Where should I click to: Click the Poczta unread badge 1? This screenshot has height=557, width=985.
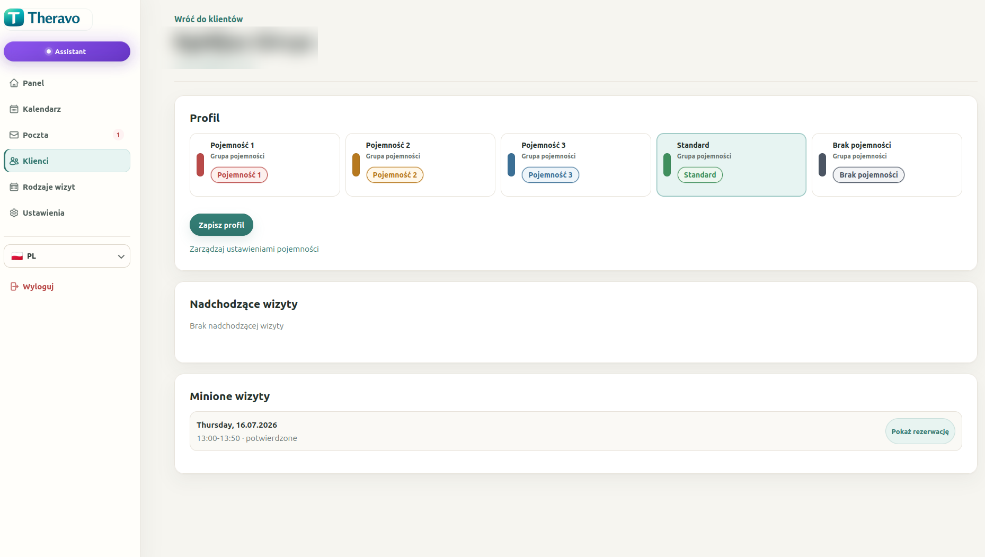tap(118, 135)
